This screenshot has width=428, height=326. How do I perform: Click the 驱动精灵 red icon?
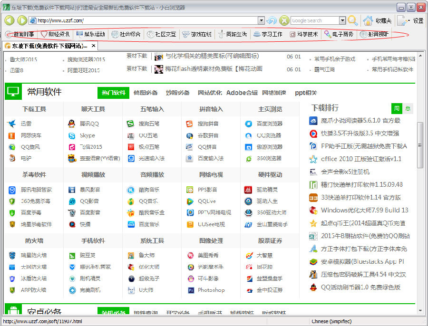(248, 190)
